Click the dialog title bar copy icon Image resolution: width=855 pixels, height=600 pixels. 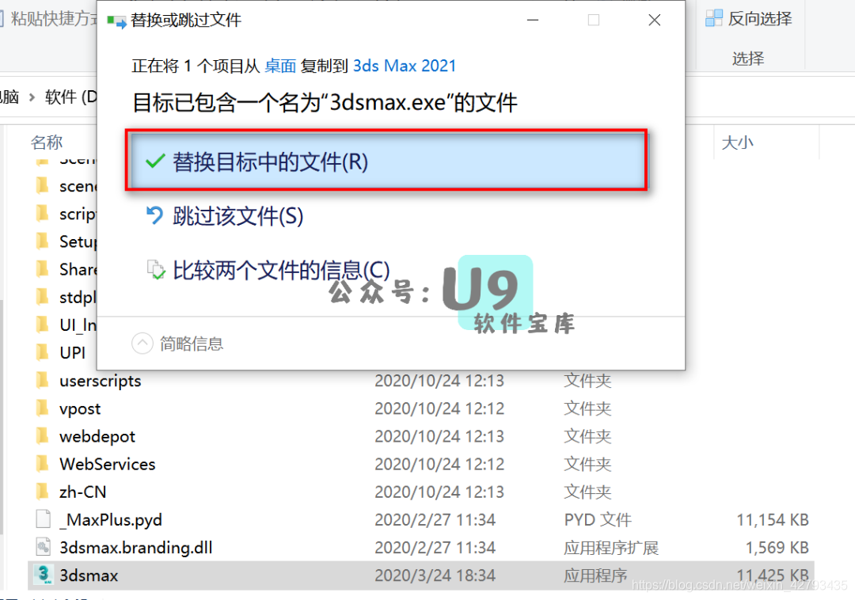click(116, 21)
